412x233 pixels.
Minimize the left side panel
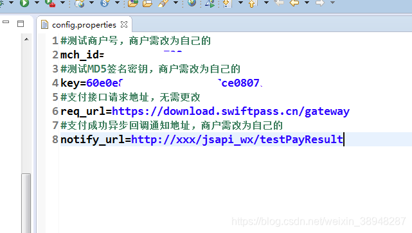(x=6, y=22)
